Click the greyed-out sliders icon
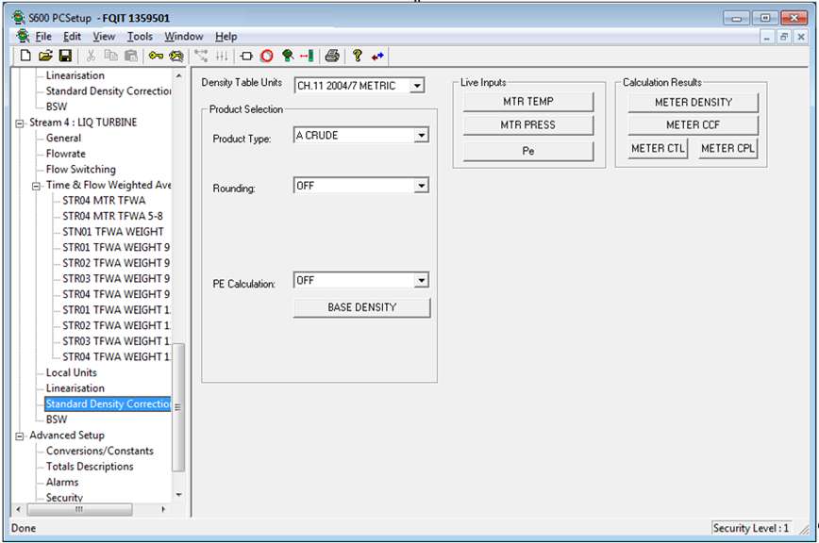The image size is (819, 543). click(x=222, y=56)
